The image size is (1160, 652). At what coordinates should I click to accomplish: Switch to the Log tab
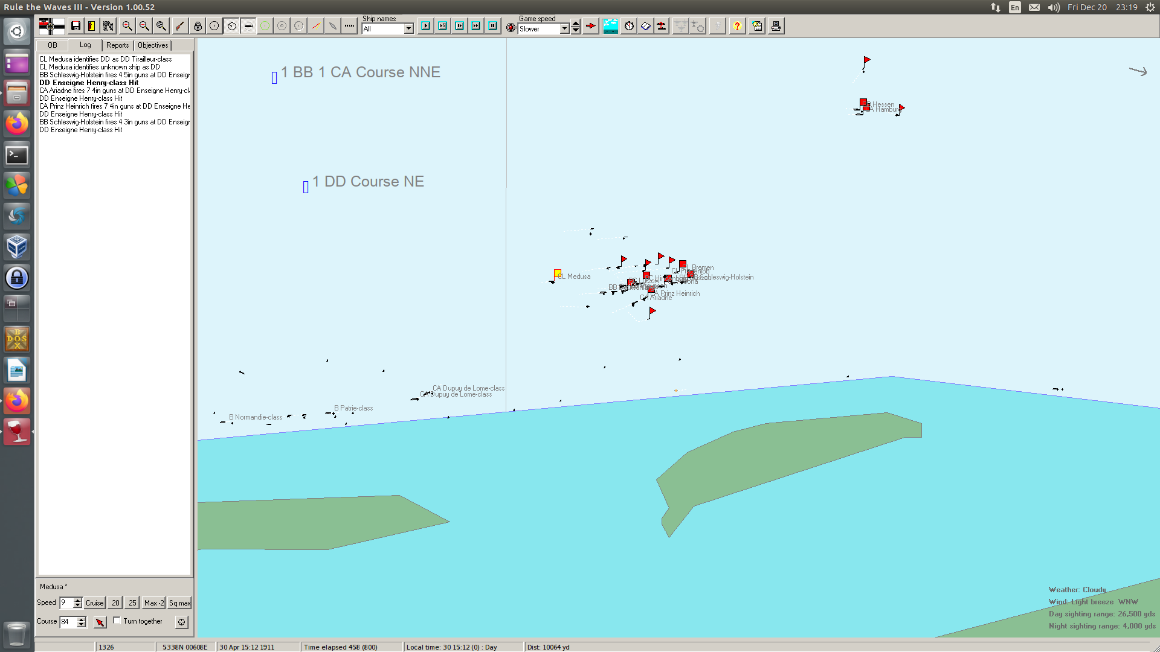click(x=85, y=45)
